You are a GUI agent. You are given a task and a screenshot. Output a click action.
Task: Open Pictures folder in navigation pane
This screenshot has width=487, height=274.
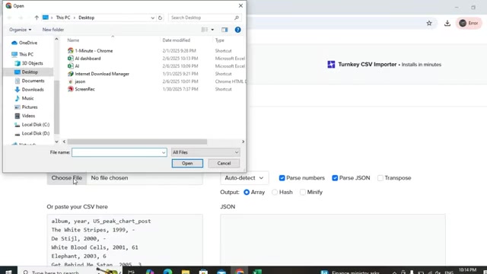[26, 107]
